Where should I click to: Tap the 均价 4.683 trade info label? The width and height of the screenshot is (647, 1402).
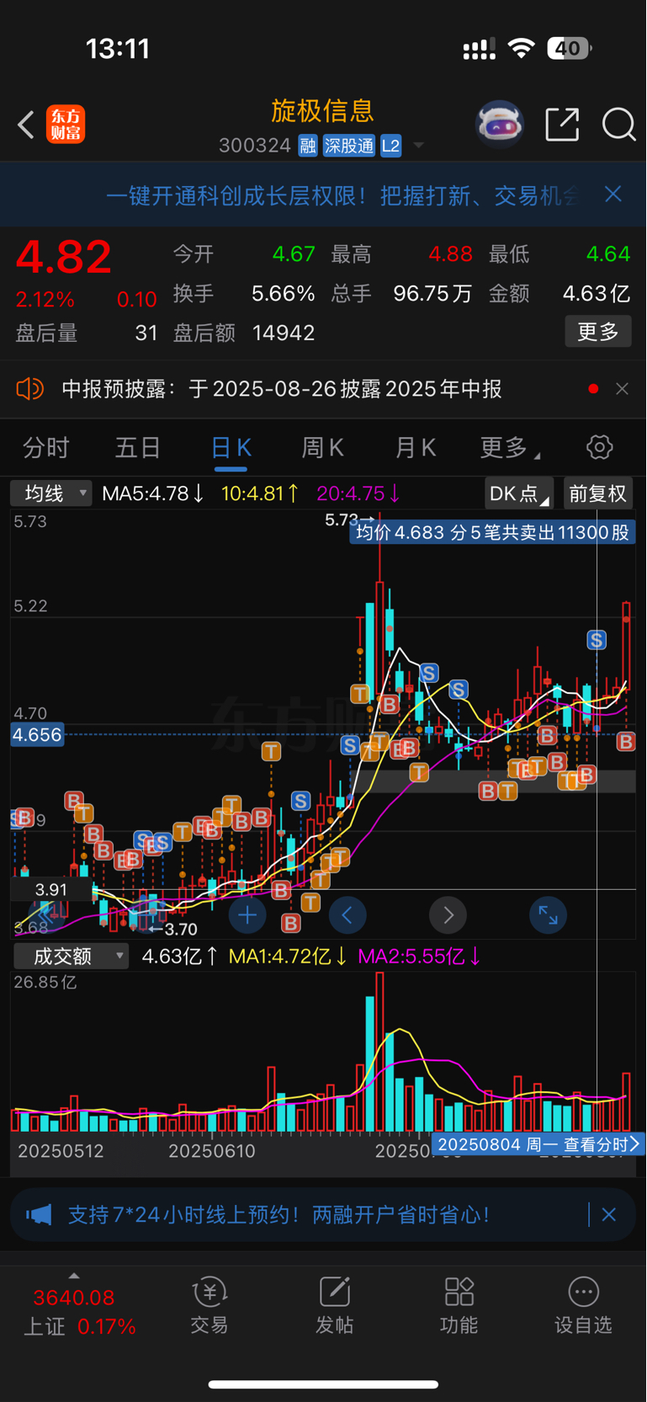492,532
